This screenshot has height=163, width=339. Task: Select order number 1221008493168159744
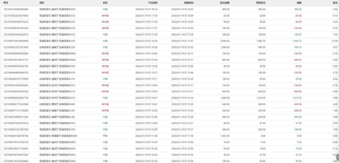pyautogui.click(x=16, y=136)
